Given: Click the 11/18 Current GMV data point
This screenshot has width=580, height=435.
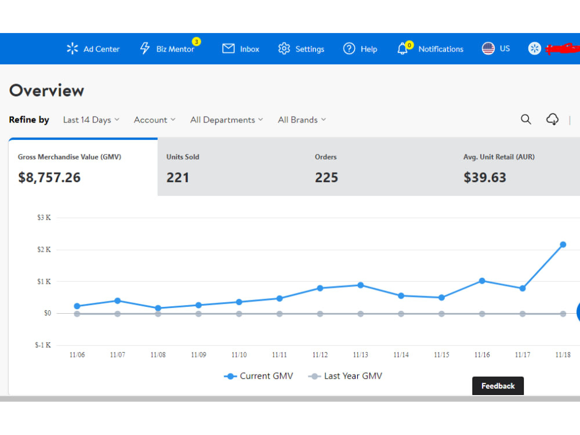Looking at the screenshot, I should (563, 245).
